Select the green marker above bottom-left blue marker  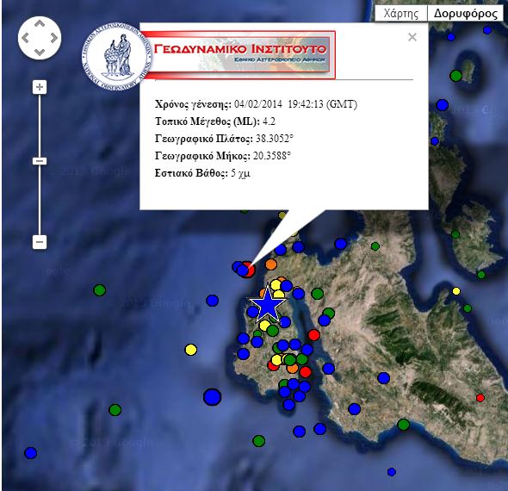(115, 410)
